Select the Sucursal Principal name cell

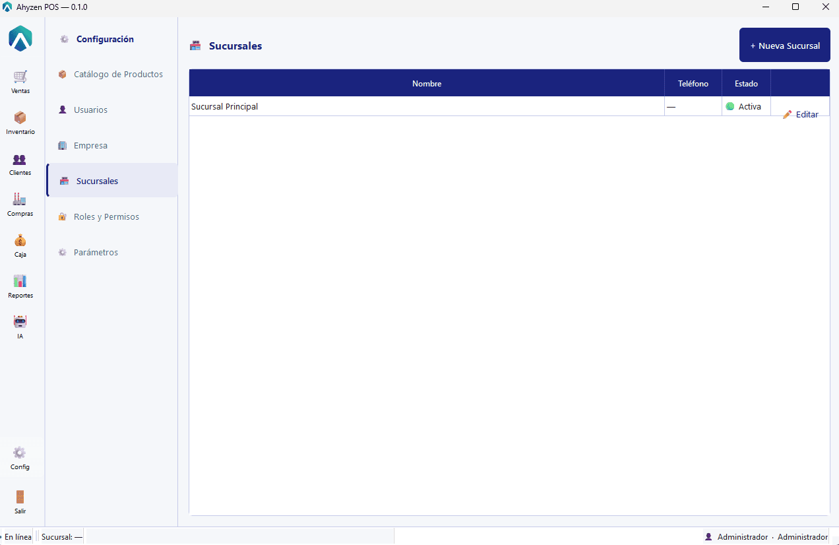click(427, 106)
